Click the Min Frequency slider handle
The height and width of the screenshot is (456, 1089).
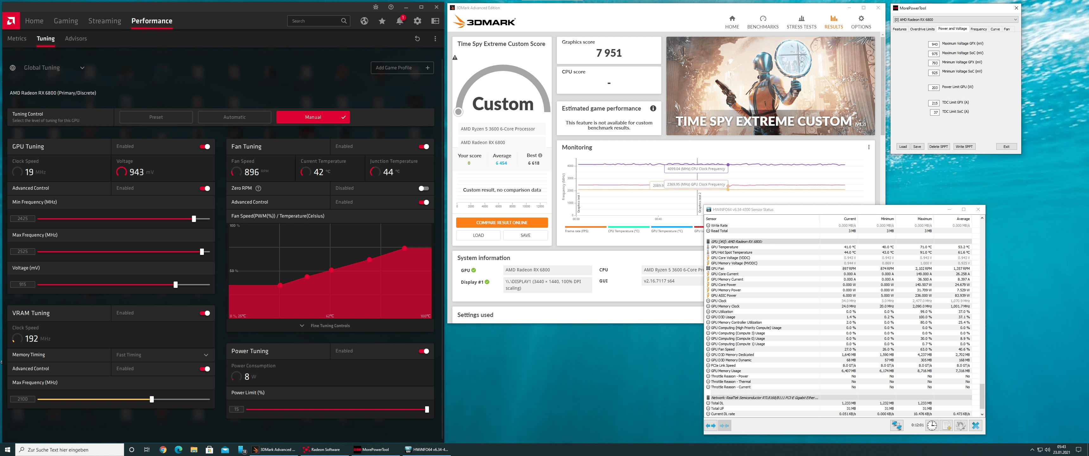point(194,219)
